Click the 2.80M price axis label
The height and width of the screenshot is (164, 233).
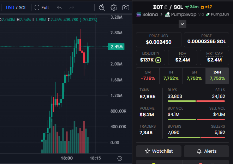click(x=116, y=33)
